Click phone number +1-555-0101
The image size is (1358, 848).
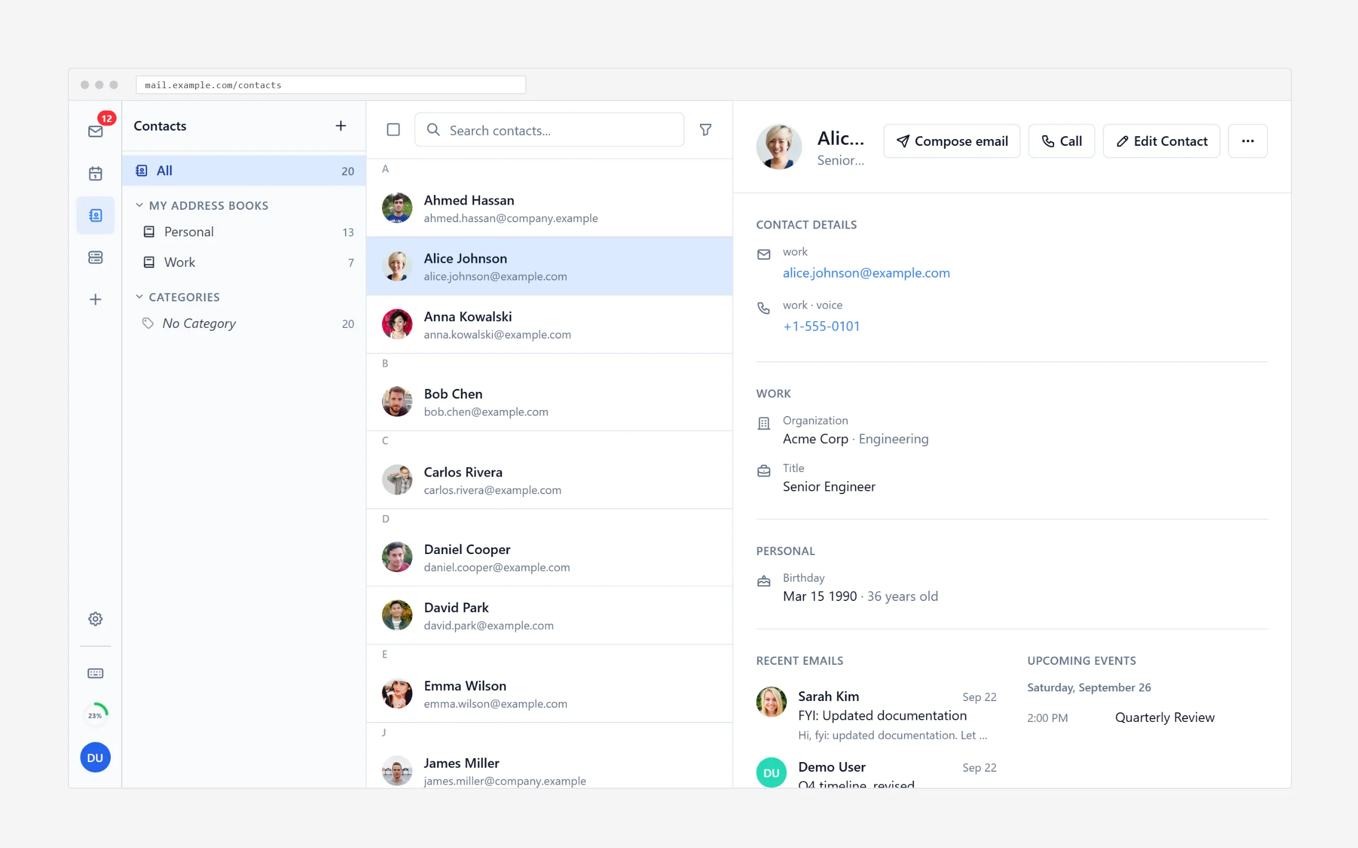821,326
